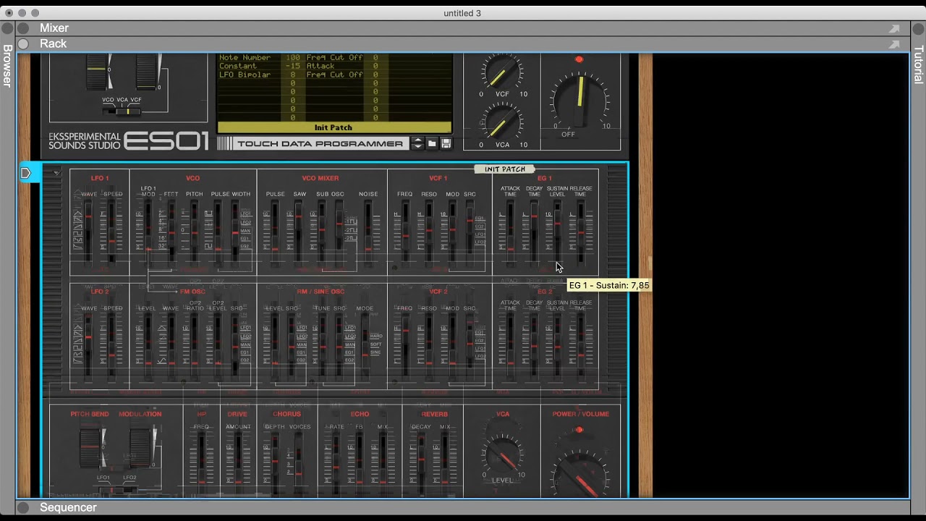Save patch with the floppy disk icon
This screenshot has height=521, width=926.
click(446, 144)
